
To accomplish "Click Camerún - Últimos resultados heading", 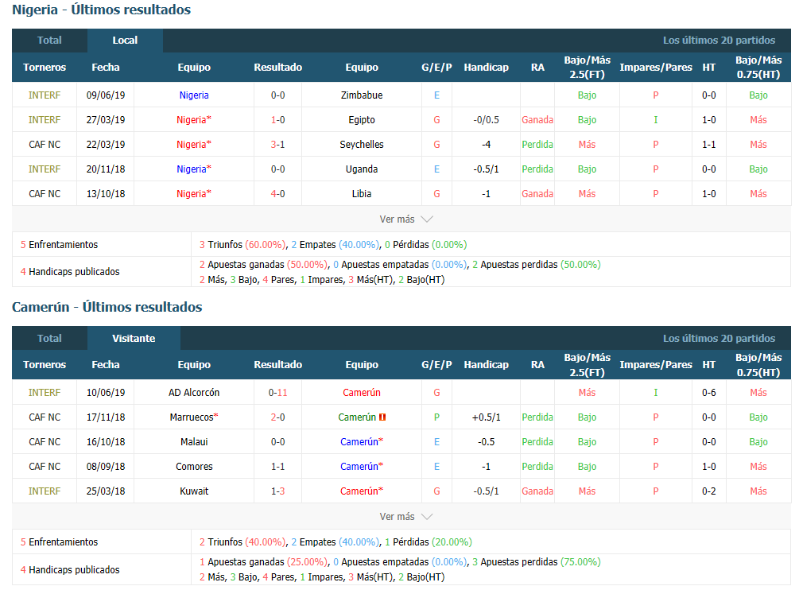I will [x=107, y=307].
